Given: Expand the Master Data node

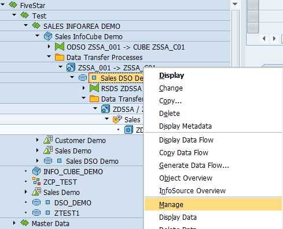Looking at the screenshot, I should click(x=14, y=223).
